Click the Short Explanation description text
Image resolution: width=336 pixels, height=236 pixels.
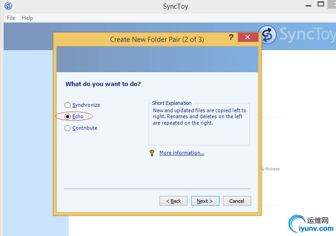tap(200, 116)
